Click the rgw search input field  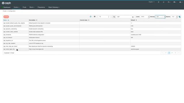pyautogui.click(x=124, y=17)
